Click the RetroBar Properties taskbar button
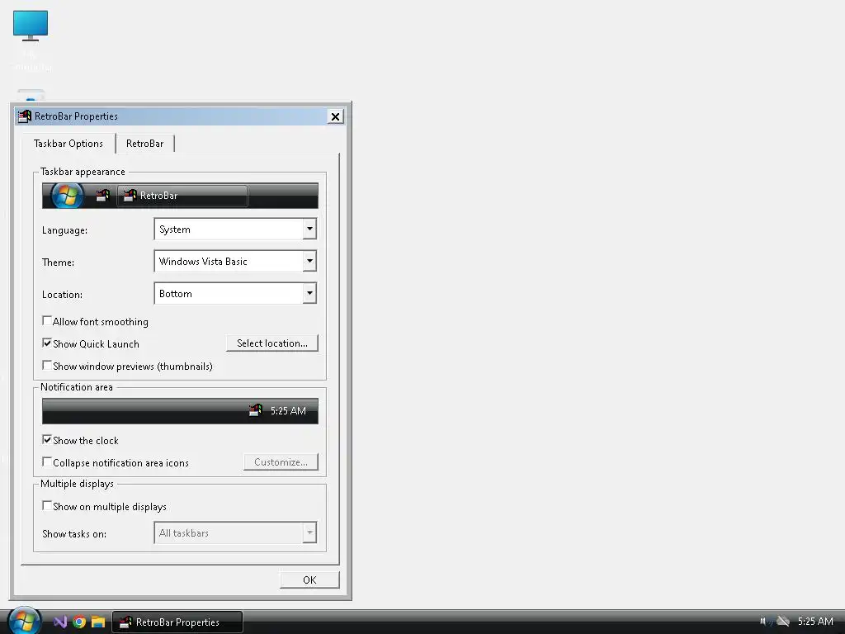Viewport: 845px width, 634px height. [177, 622]
